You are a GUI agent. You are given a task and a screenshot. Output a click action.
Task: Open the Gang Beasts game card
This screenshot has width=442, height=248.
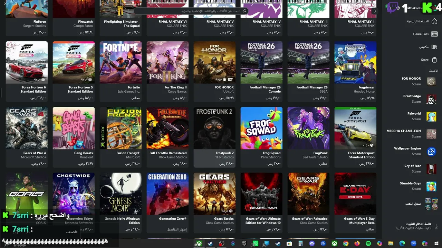[x=74, y=137]
